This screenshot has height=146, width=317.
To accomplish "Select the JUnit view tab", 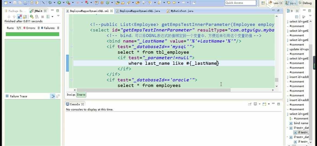I will [38, 11].
